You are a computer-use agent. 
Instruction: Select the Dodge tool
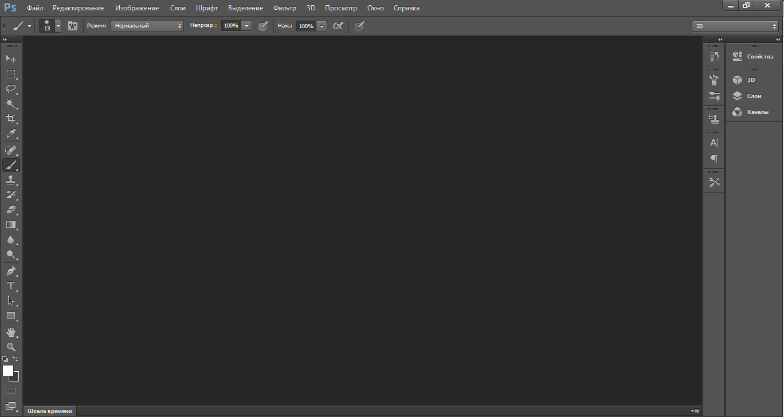click(11, 254)
